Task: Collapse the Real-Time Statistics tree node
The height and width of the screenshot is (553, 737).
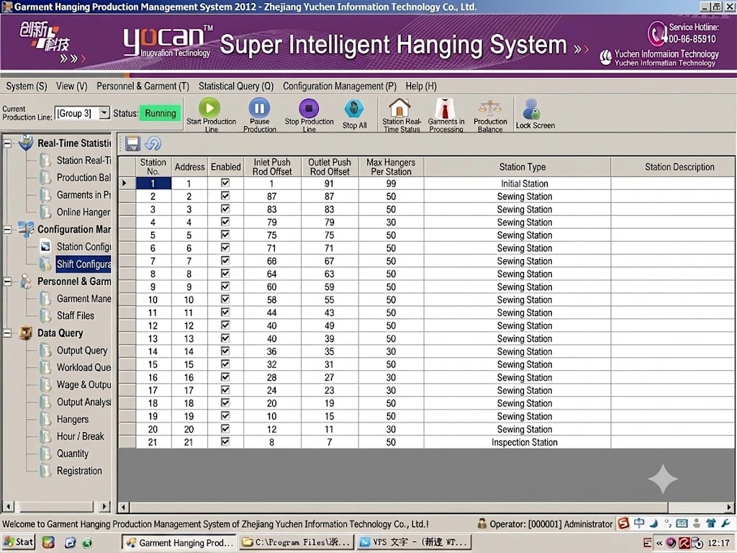Action: coord(7,143)
